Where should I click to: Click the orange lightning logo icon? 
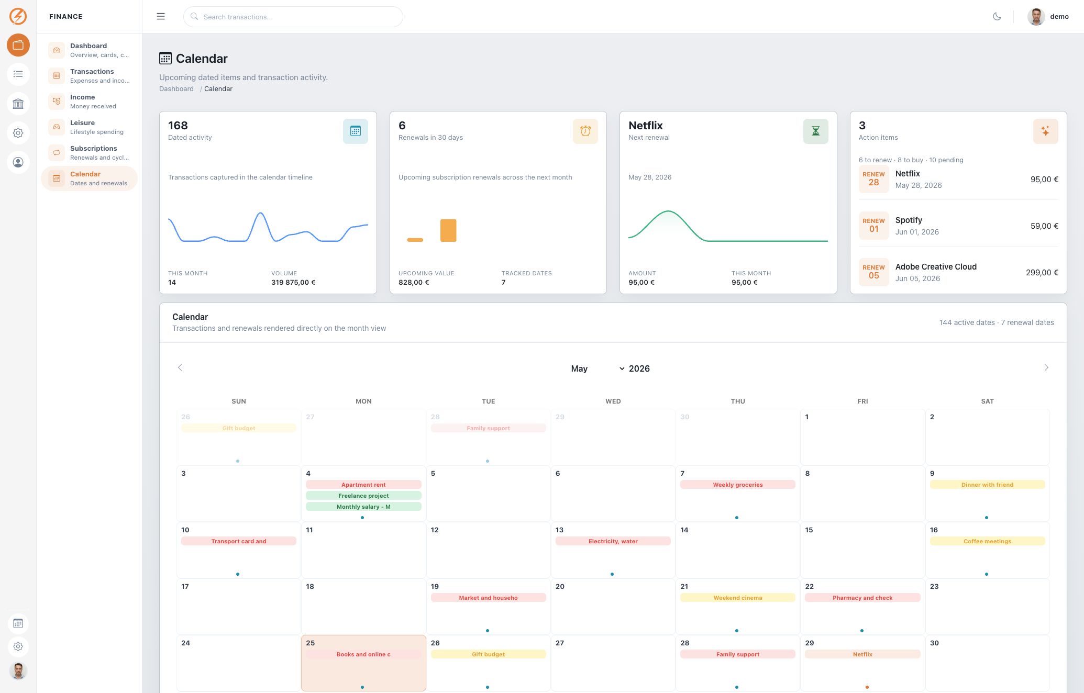(18, 16)
